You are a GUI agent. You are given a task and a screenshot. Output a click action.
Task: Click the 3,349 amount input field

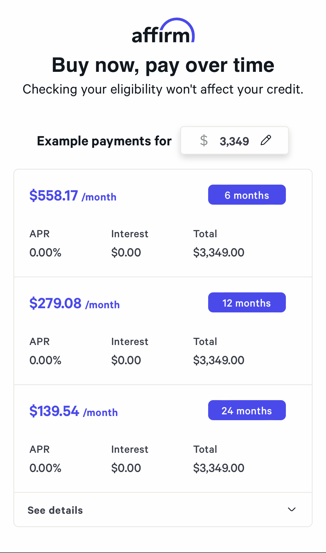point(234,141)
